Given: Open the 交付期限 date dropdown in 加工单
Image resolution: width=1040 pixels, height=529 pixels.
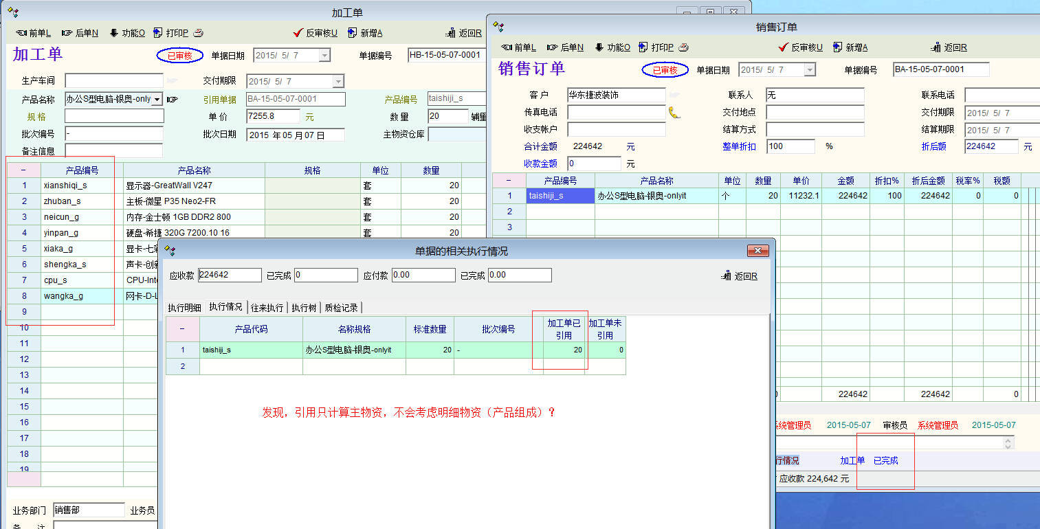Looking at the screenshot, I should tap(338, 82).
